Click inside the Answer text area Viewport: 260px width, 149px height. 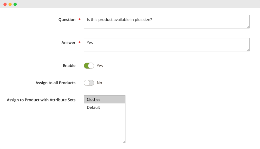point(166,45)
